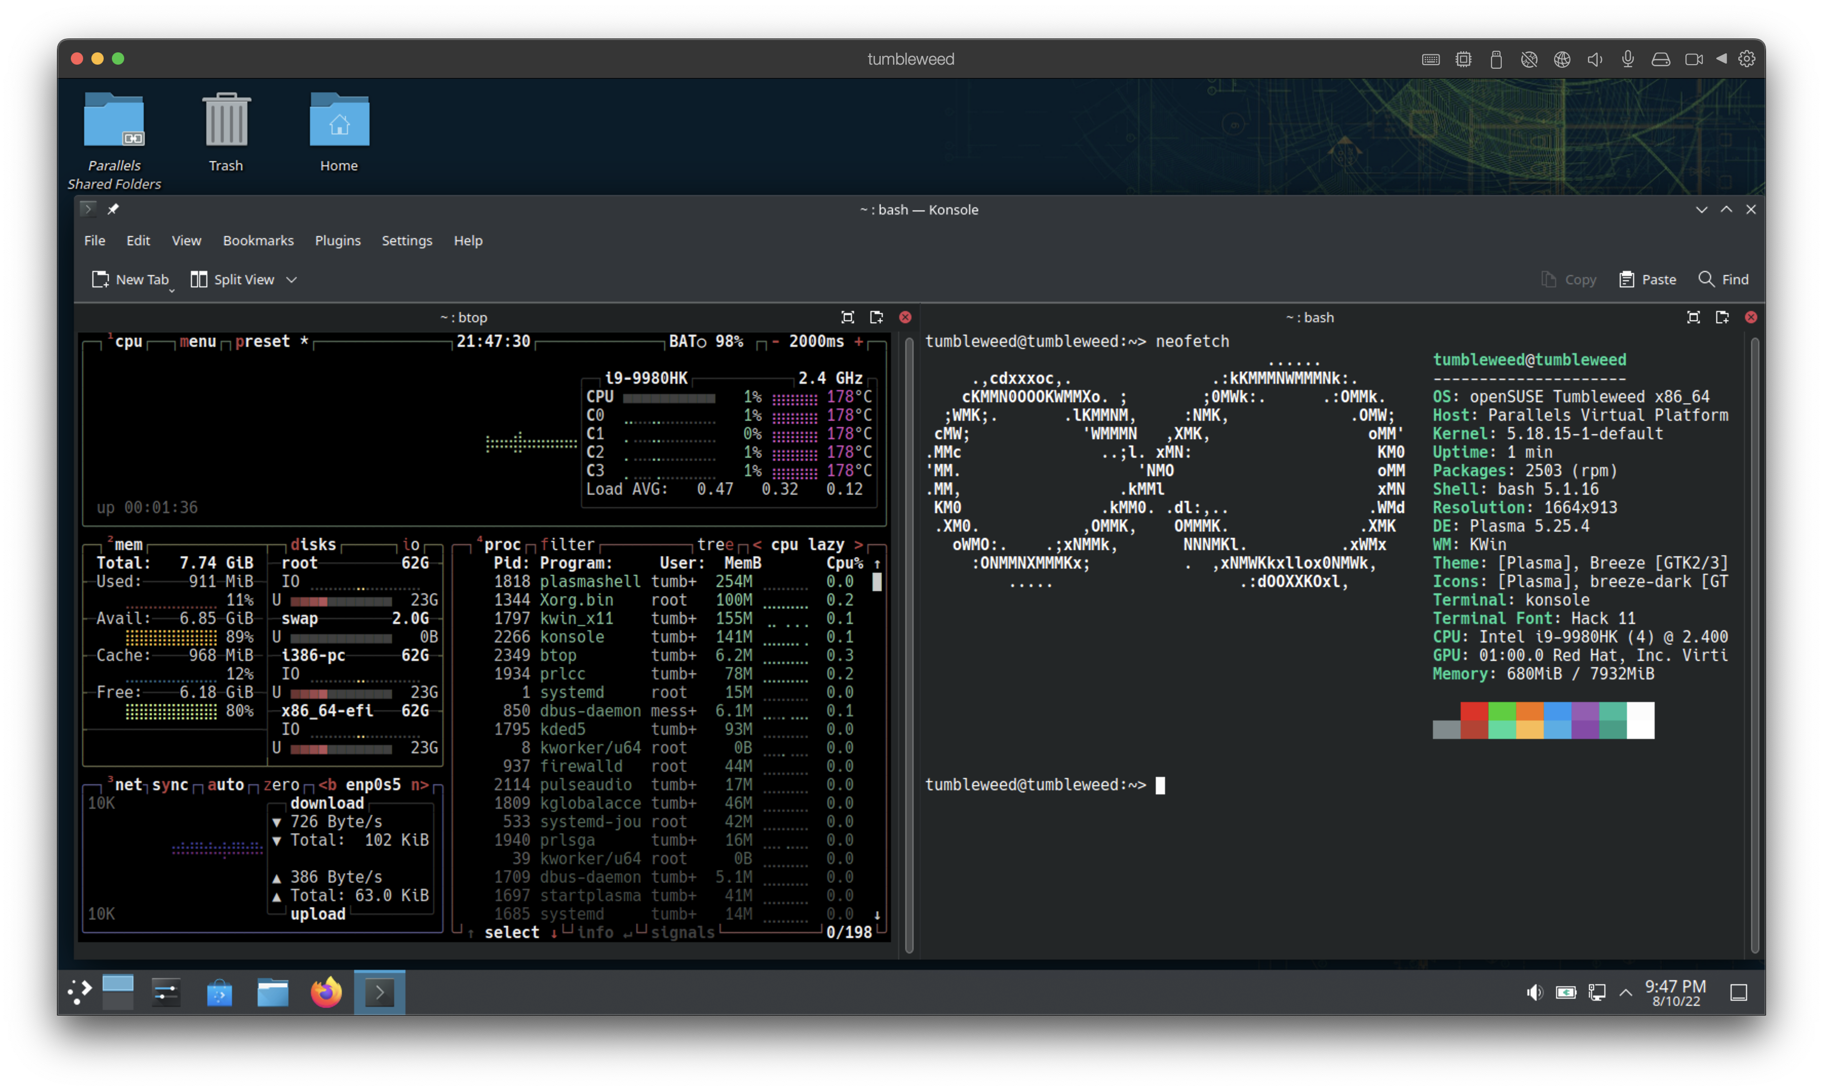Decrease btop update interval with minus
The width and height of the screenshot is (1823, 1091).
[775, 341]
